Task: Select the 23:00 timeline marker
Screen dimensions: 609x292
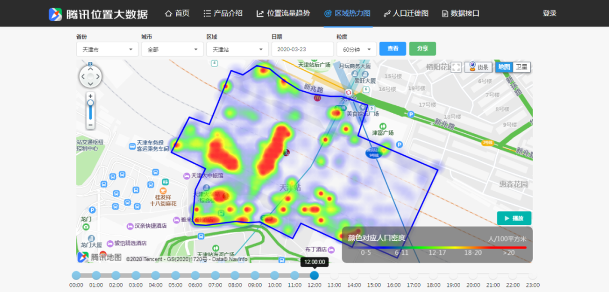Action: click(x=532, y=275)
